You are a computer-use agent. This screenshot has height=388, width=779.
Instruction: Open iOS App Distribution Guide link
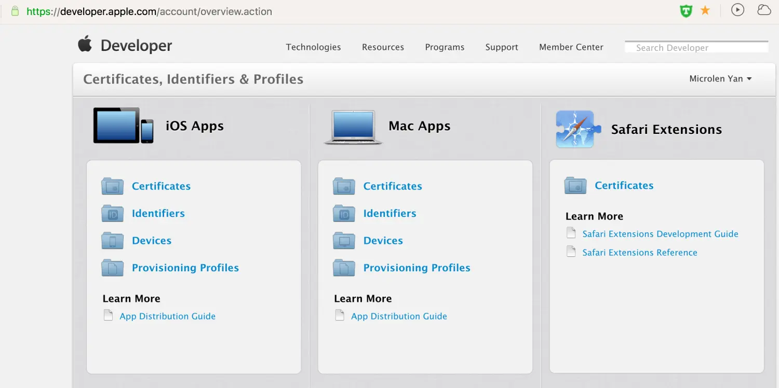(x=167, y=316)
